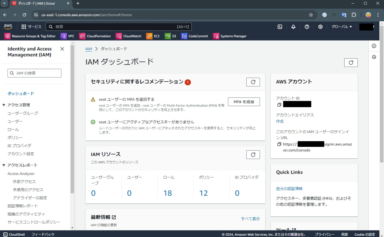Open the VPC favorite shortcut
Screen dimensions: 384x237
click(x=67, y=36)
